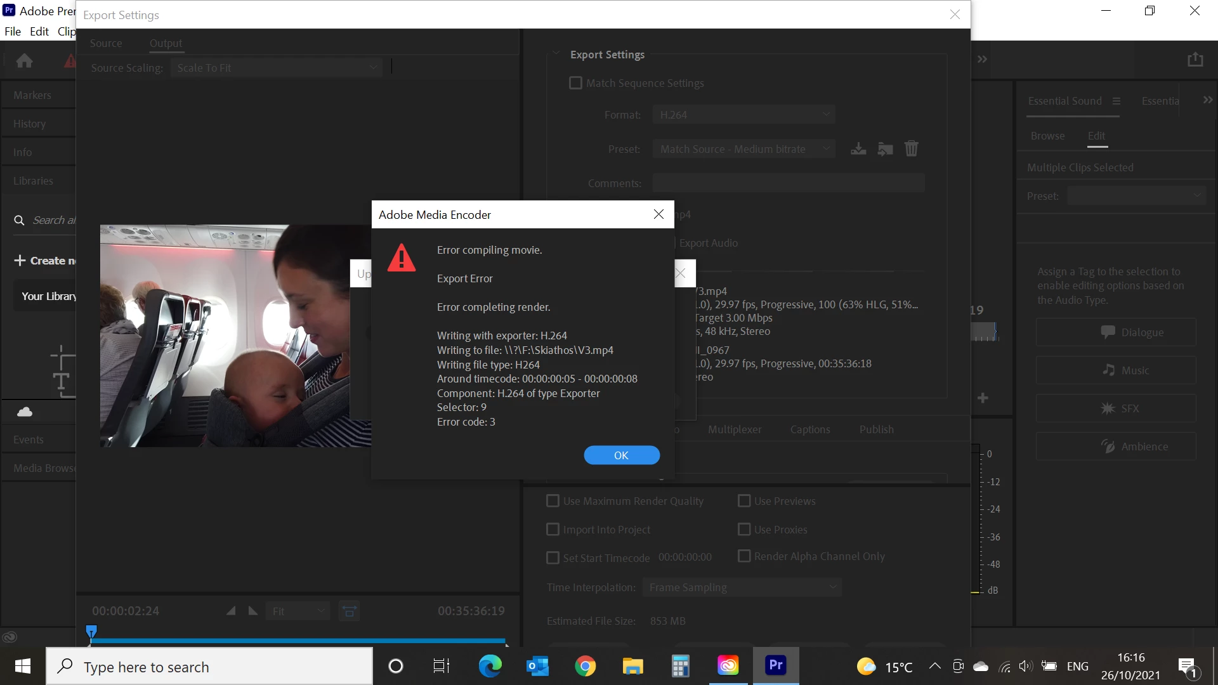The image size is (1218, 685).
Task: Open the Source Scaling dropdown
Action: [x=277, y=68]
